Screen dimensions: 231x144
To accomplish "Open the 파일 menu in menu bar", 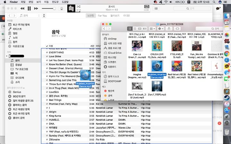I will 23,2.
